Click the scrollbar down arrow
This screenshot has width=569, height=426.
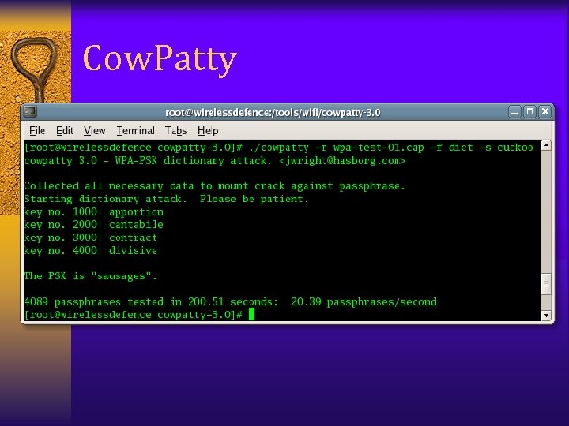point(546,315)
